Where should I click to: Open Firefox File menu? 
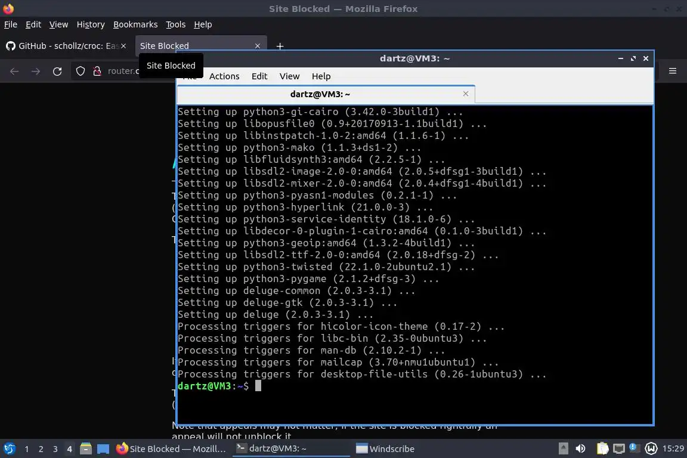tap(11, 24)
